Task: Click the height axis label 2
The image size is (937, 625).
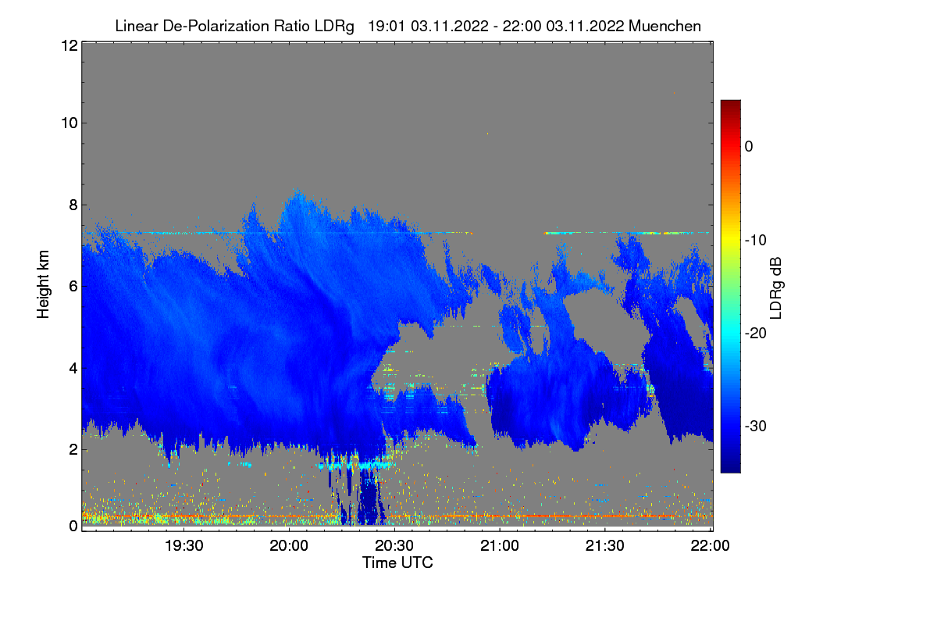Action: [x=73, y=448]
